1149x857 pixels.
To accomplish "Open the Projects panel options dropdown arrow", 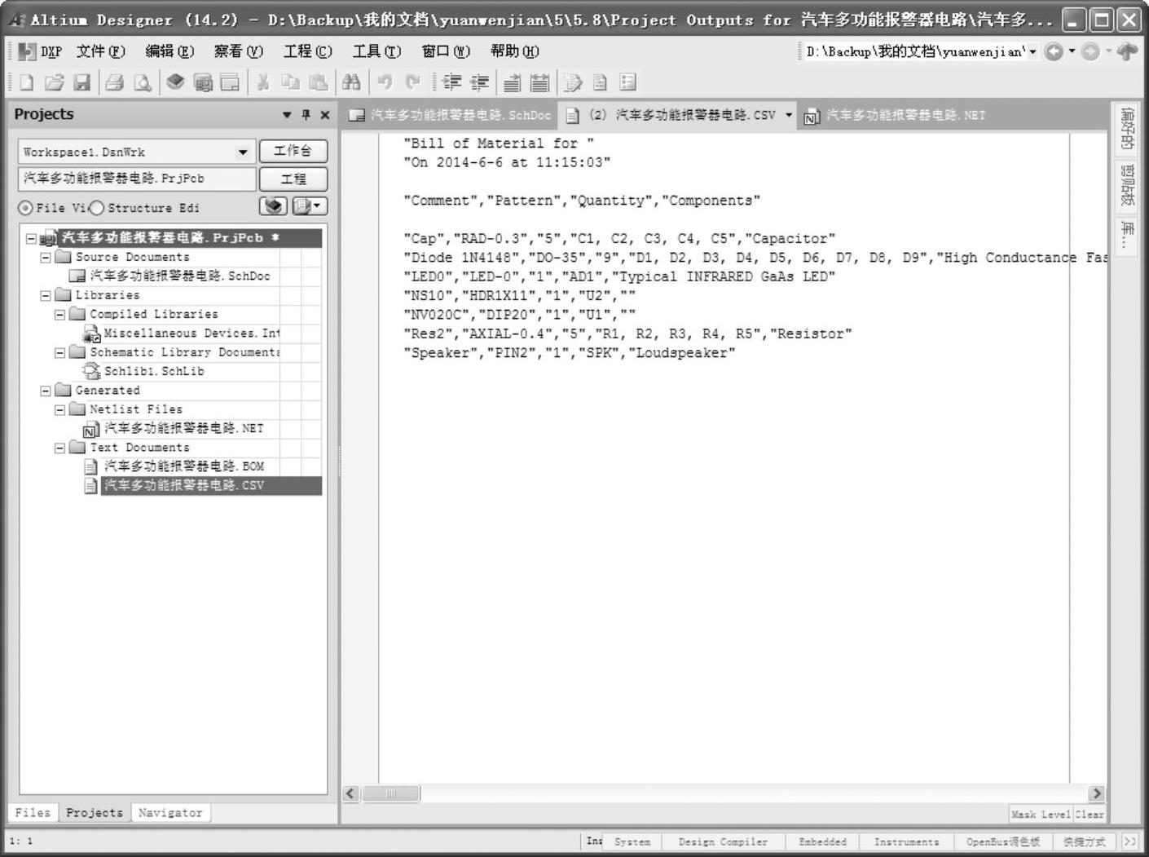I will pos(287,115).
